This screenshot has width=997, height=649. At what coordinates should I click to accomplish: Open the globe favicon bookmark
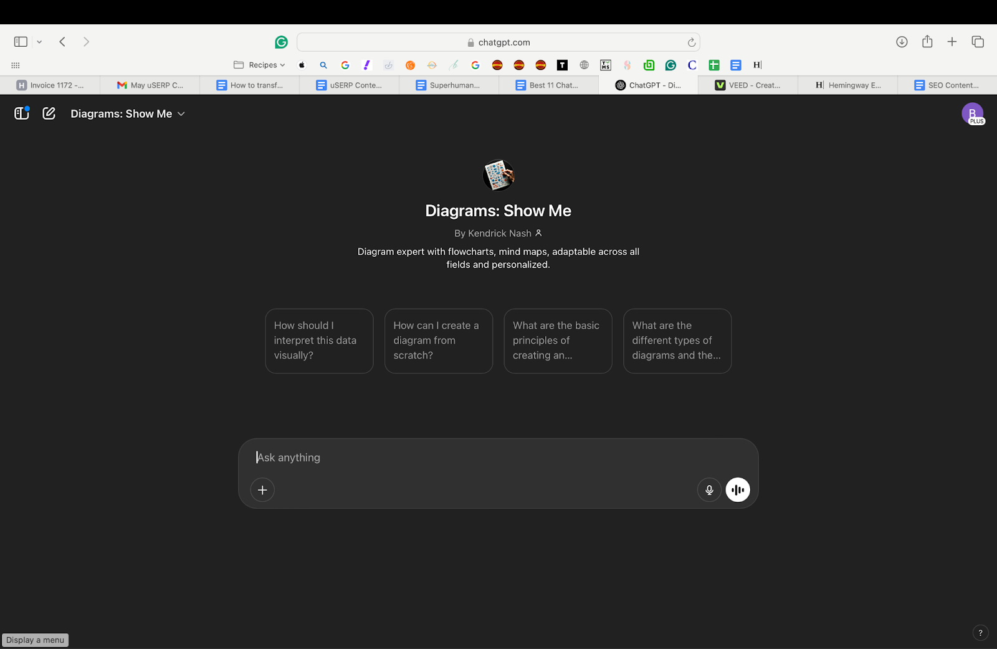coord(584,65)
